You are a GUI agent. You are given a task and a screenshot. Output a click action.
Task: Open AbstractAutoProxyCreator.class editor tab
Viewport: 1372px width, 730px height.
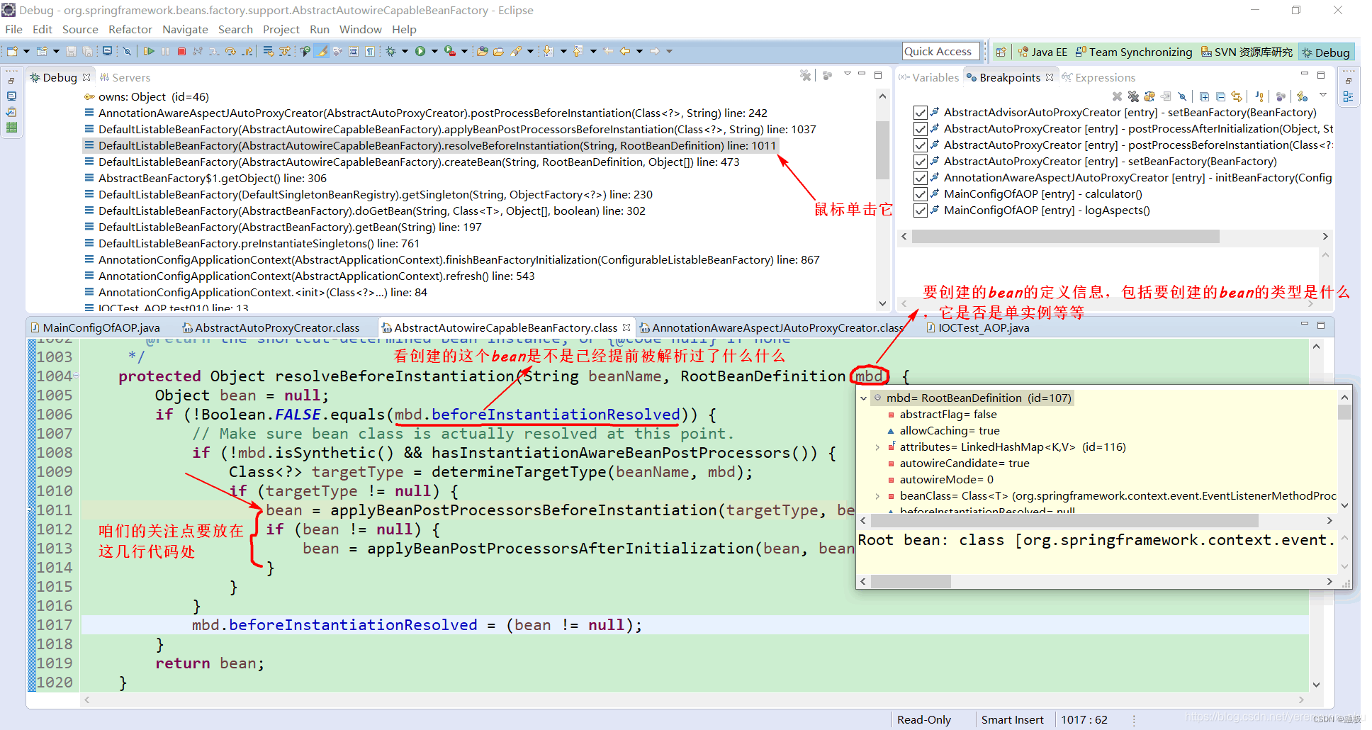pos(271,327)
